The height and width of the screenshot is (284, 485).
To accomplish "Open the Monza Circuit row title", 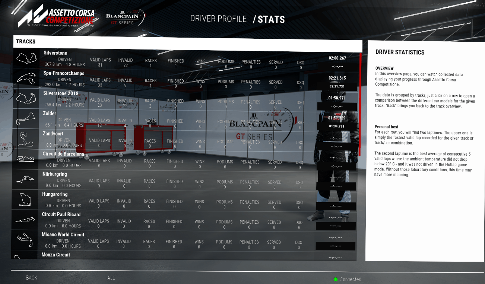I will 56,255.
